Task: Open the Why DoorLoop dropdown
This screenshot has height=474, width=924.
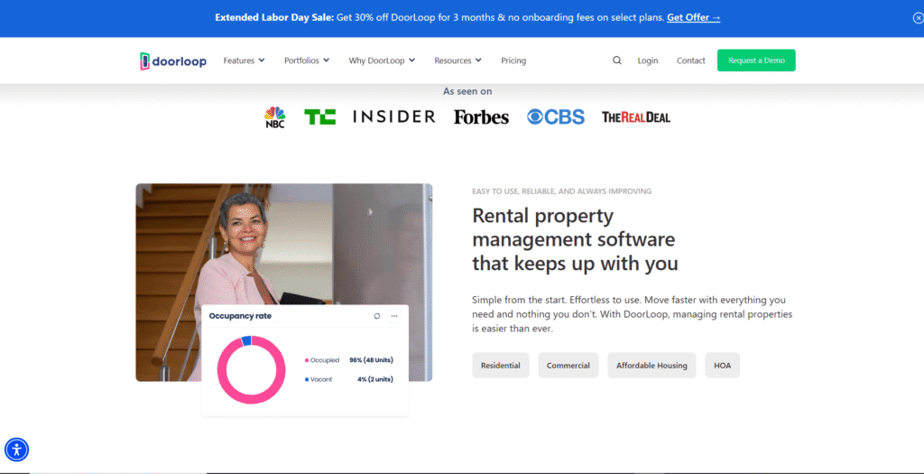Action: coord(382,60)
